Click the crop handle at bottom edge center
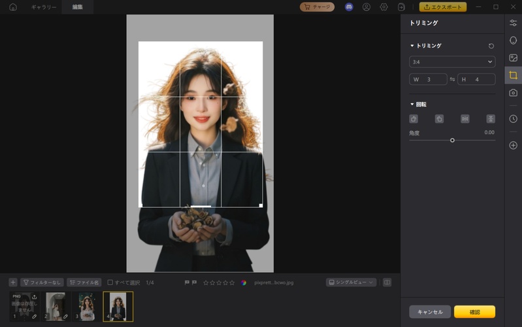Screen dimensions: 522x327 (201, 206)
